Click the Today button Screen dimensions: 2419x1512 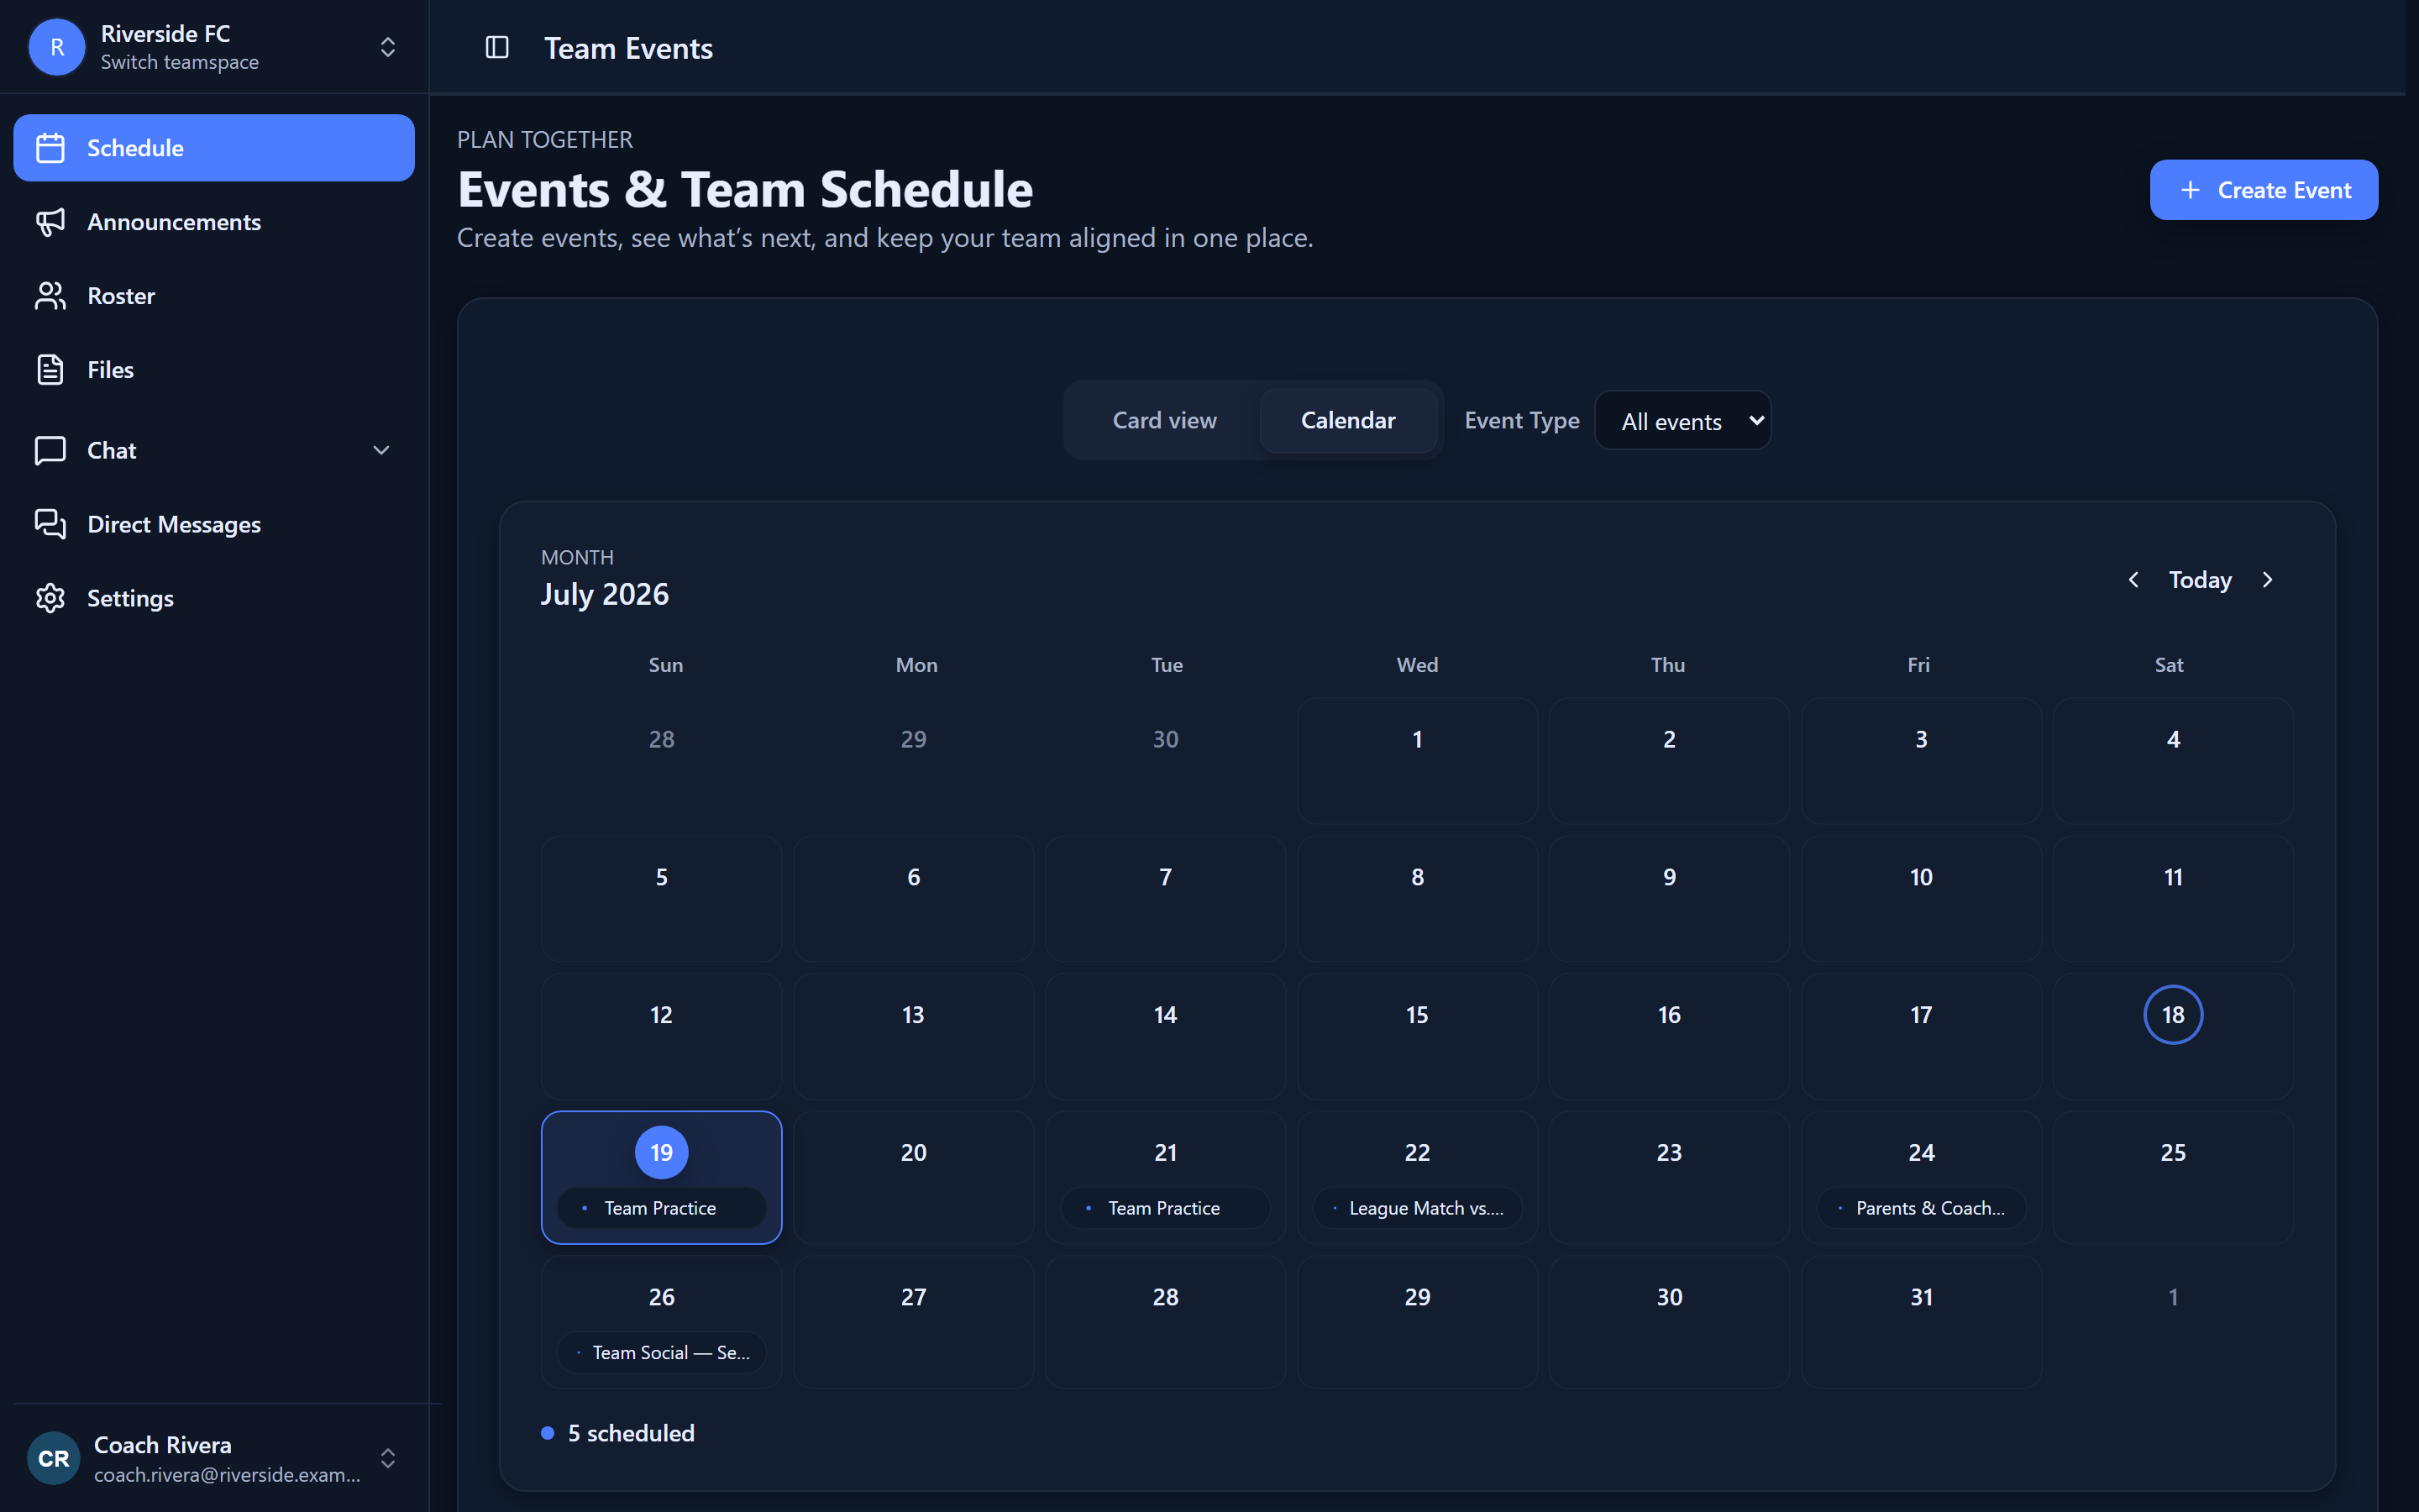2200,580
